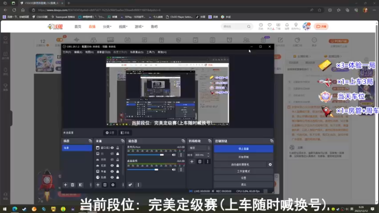The width and height of the screenshot is (379, 213).
Task: Toggle lock on 白虎 source
Action: coord(117,177)
